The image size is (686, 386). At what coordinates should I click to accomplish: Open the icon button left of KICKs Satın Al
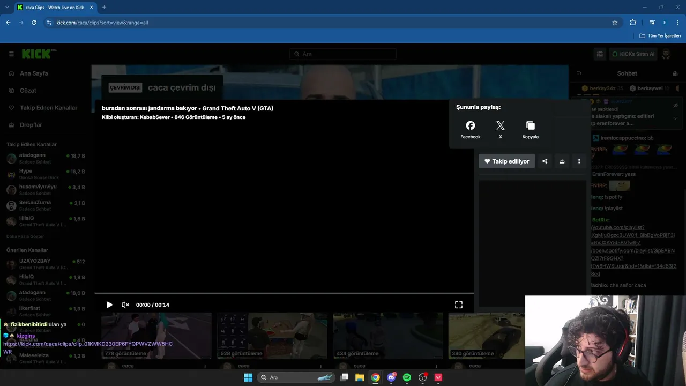(600, 54)
